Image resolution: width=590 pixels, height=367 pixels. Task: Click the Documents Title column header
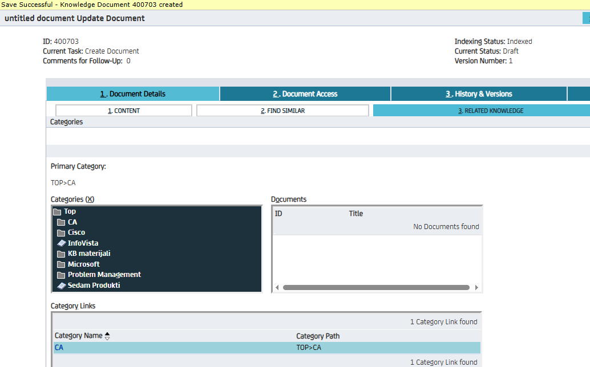pos(356,213)
